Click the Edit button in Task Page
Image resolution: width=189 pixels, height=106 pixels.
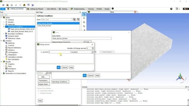click(x=44, y=77)
